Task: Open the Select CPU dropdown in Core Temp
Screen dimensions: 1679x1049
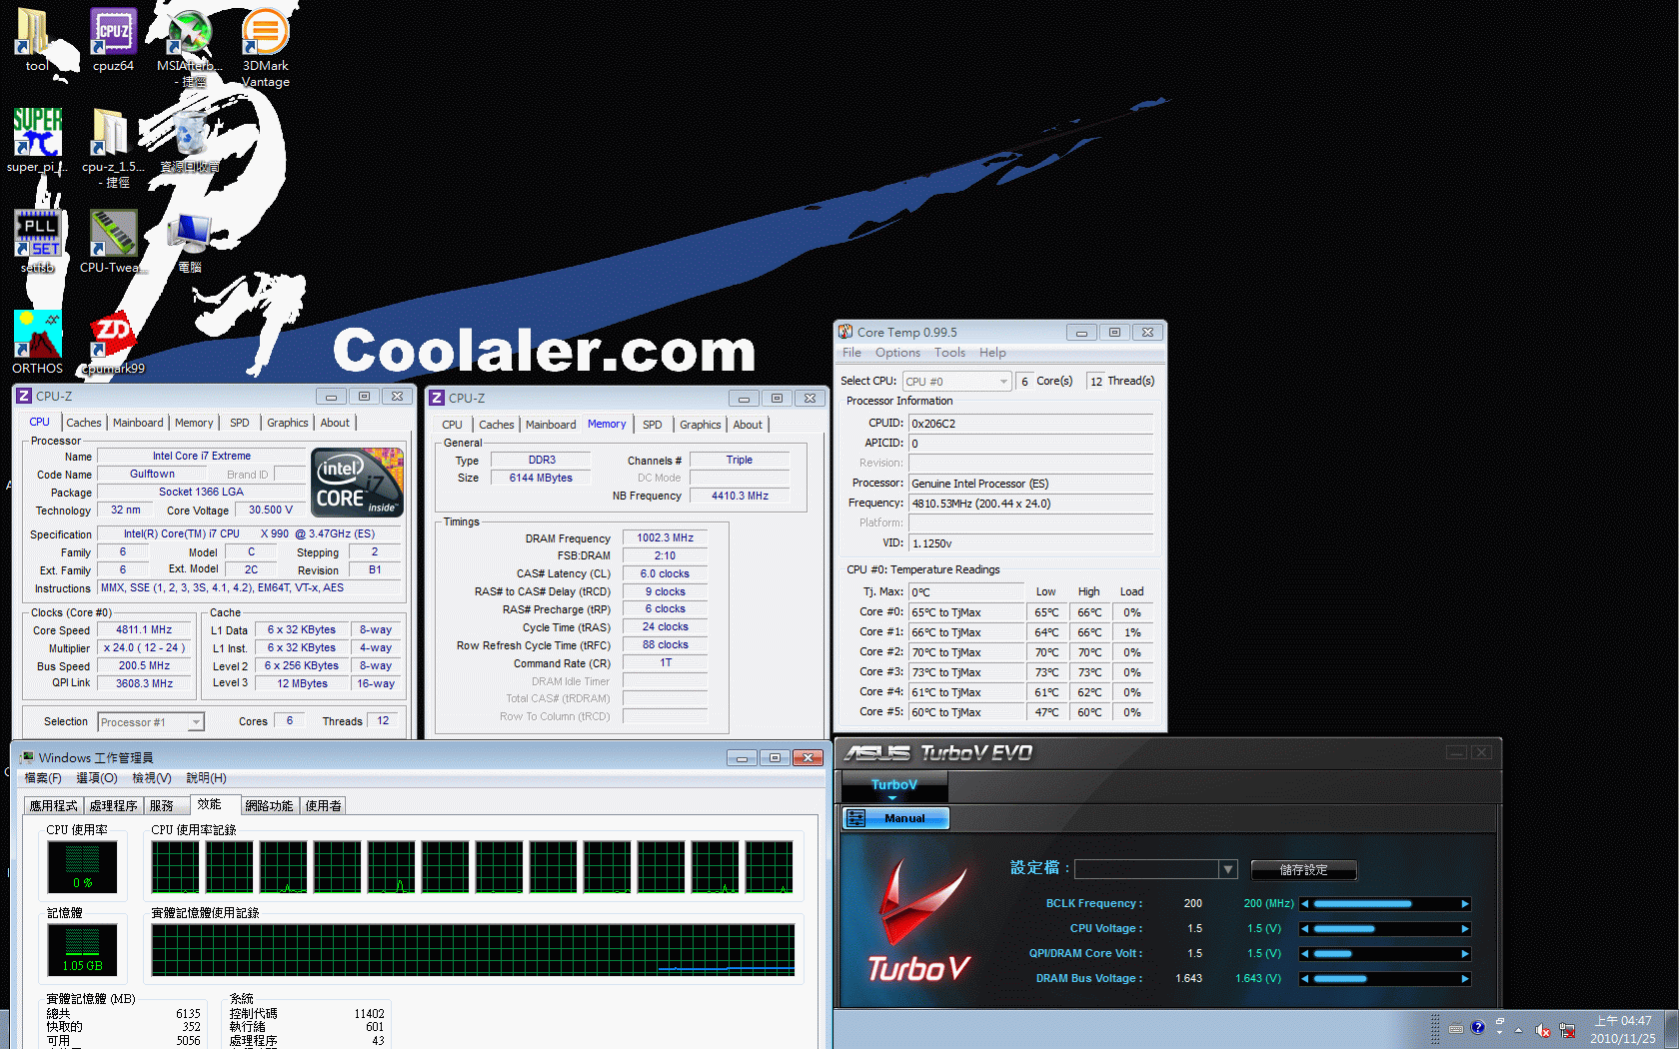Action: (957, 382)
